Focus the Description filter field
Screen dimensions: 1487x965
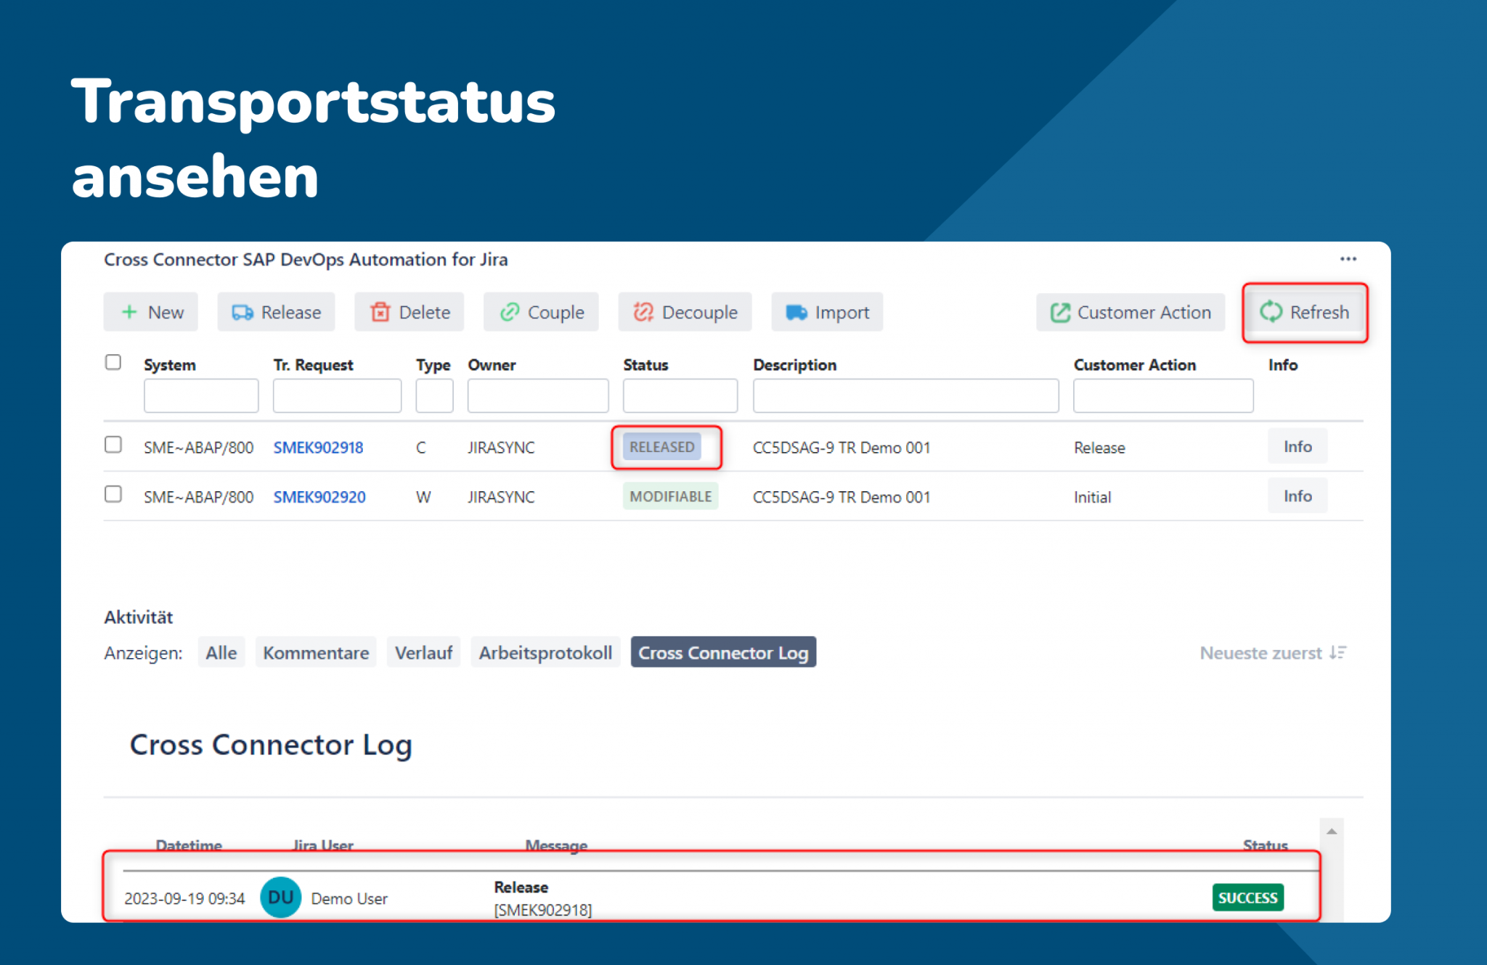pyautogui.click(x=905, y=396)
